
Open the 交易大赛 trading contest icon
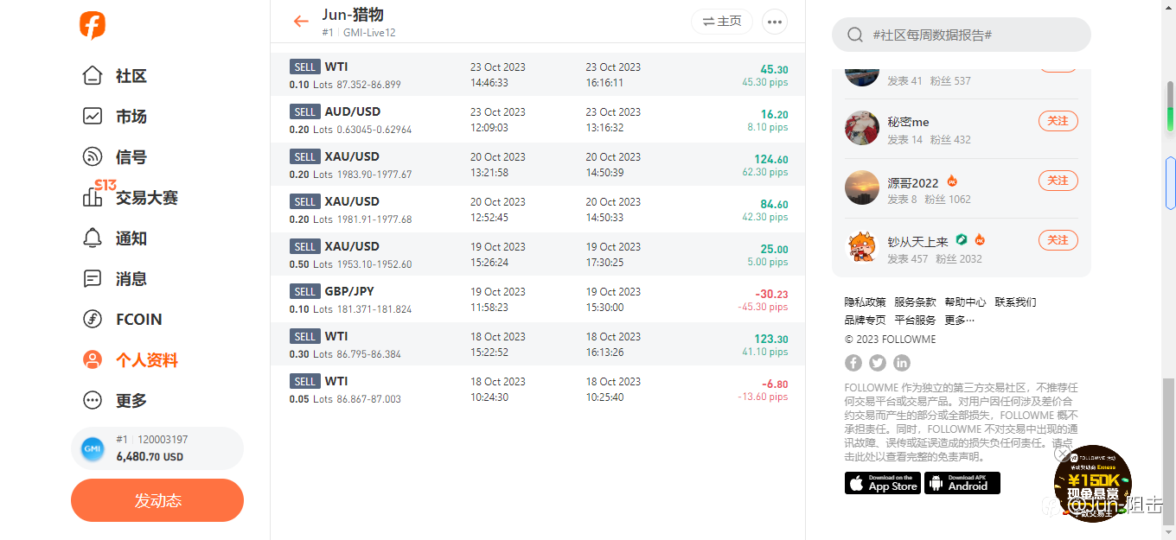[x=93, y=198]
